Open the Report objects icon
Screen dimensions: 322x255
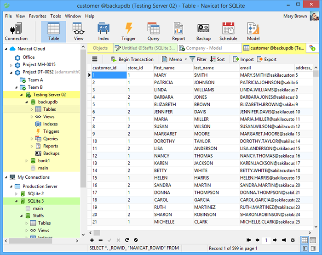178,32
